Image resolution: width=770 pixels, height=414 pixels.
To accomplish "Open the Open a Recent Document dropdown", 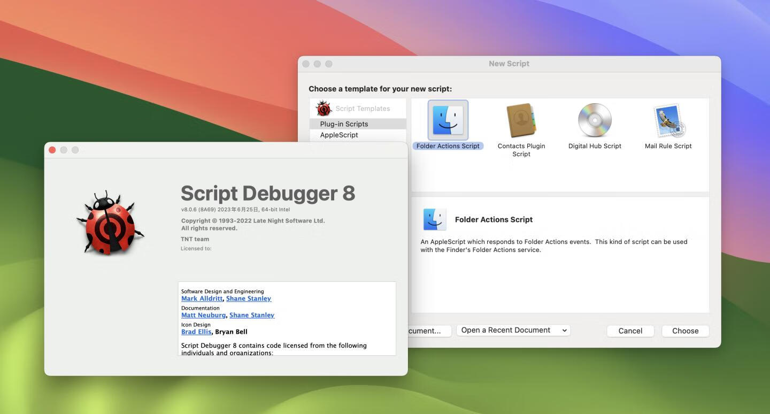I will (513, 331).
